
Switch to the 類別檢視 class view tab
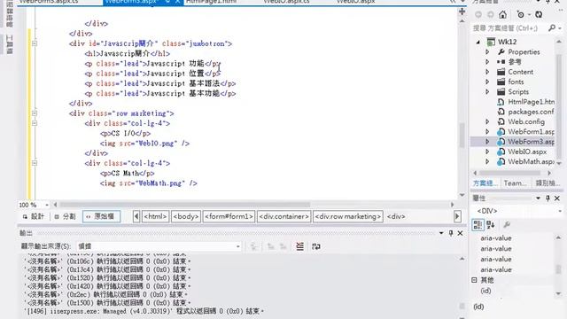pos(548,183)
